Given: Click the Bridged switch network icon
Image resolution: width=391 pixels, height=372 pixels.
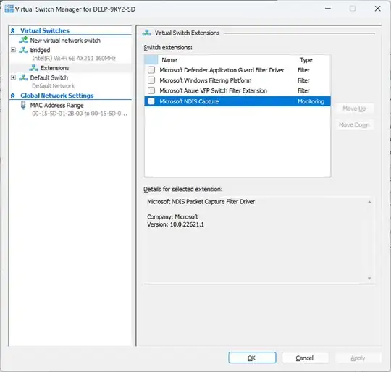Looking at the screenshot, I should click(x=23, y=50).
